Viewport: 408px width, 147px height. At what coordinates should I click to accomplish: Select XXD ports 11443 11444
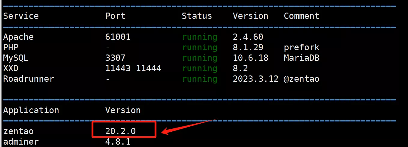coord(133,68)
